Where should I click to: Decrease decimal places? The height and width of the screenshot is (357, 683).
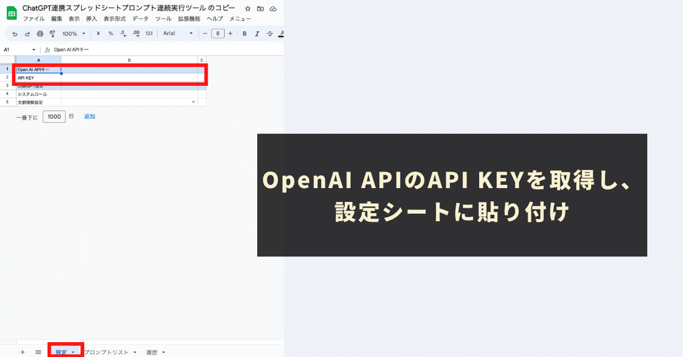coord(123,34)
